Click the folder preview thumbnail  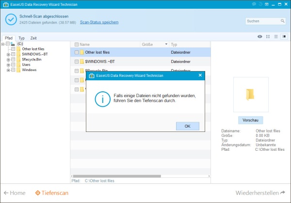tap(251, 94)
